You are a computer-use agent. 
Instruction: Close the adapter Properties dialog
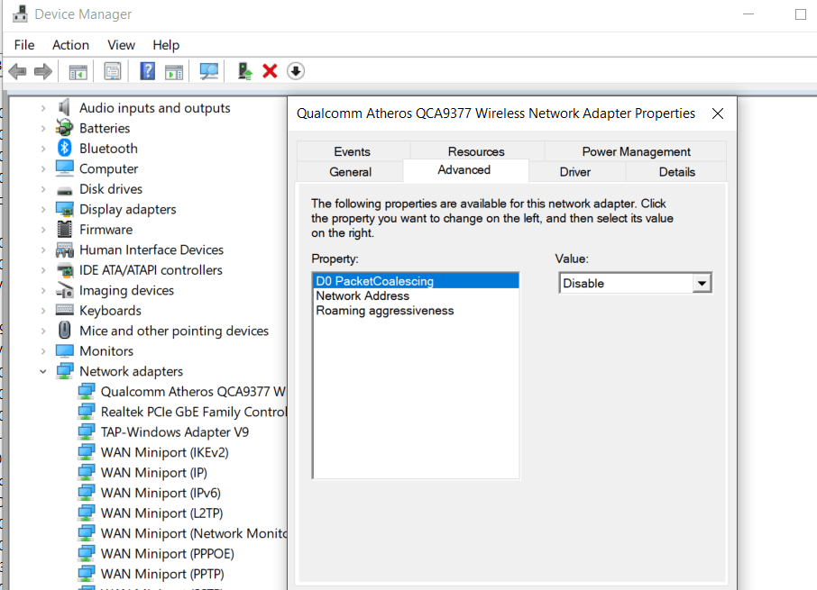click(x=718, y=113)
